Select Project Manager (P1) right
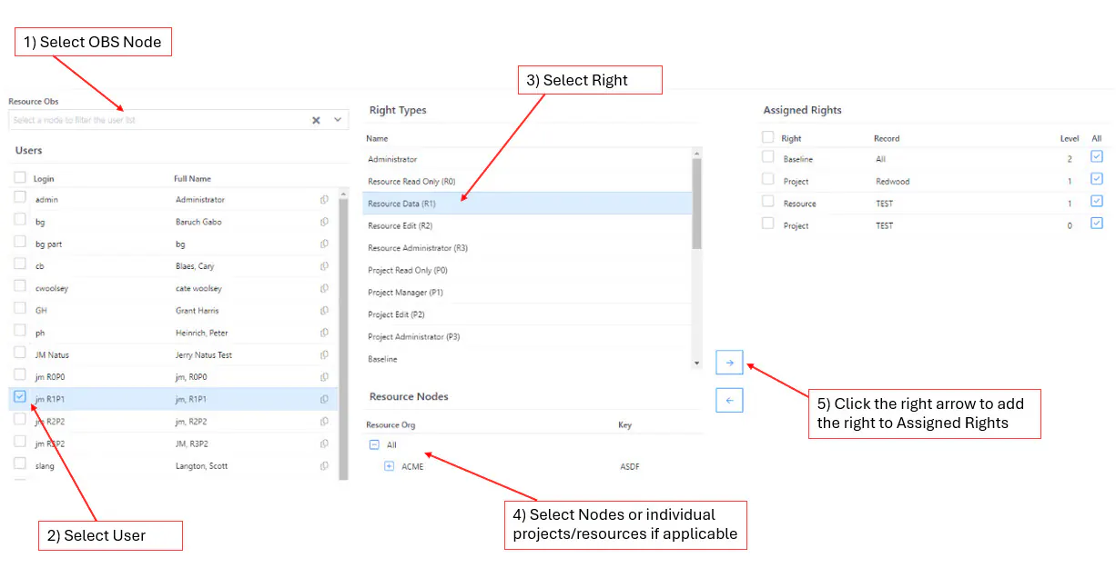The height and width of the screenshot is (568, 1116). pyautogui.click(x=527, y=293)
